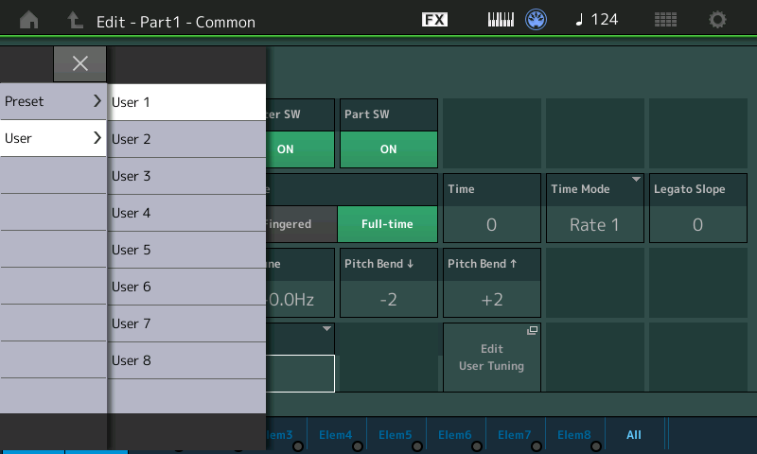757x454 pixels.
Task: Open the utility gear settings icon
Action: coord(718,20)
